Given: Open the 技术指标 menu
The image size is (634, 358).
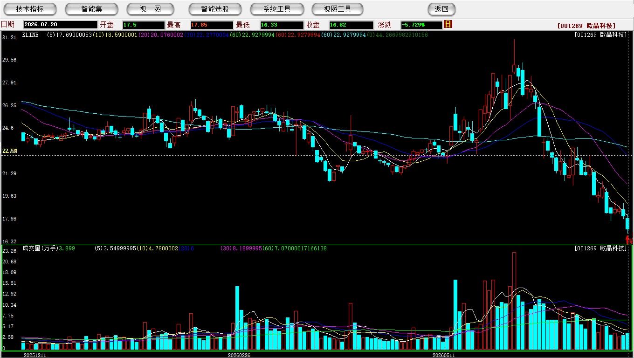Looking at the screenshot, I should coord(30,9).
